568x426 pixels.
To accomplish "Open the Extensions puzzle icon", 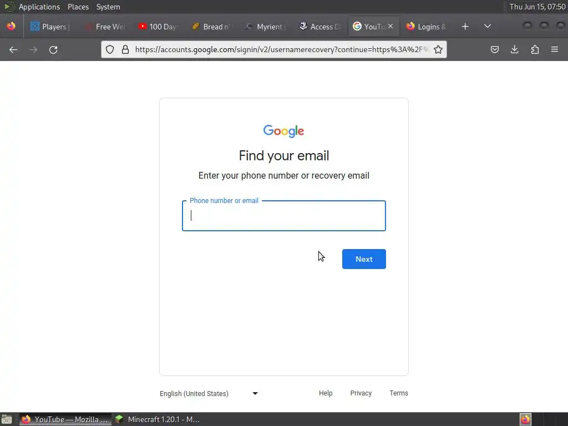I will 535,49.
